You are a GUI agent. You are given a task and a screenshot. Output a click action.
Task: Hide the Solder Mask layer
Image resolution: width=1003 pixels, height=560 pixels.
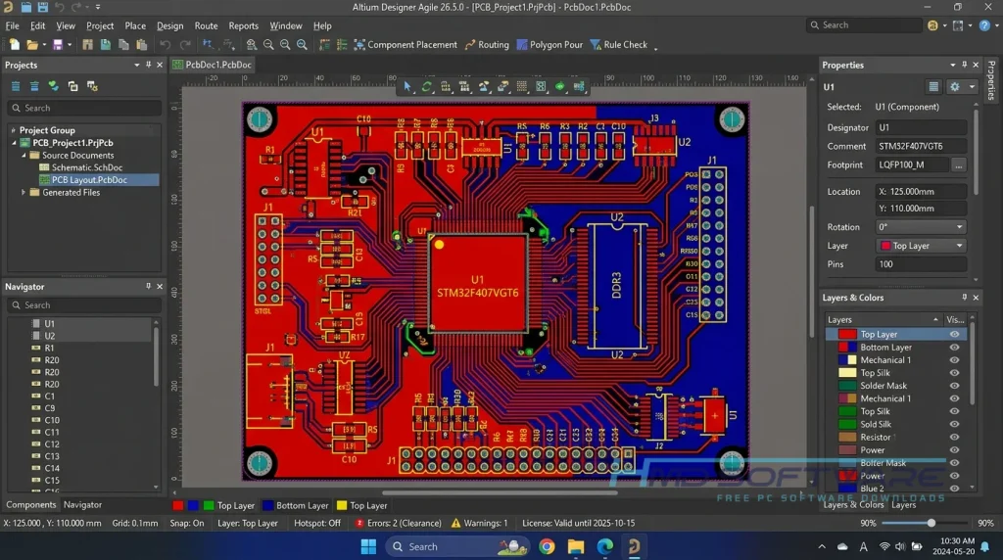tap(954, 386)
